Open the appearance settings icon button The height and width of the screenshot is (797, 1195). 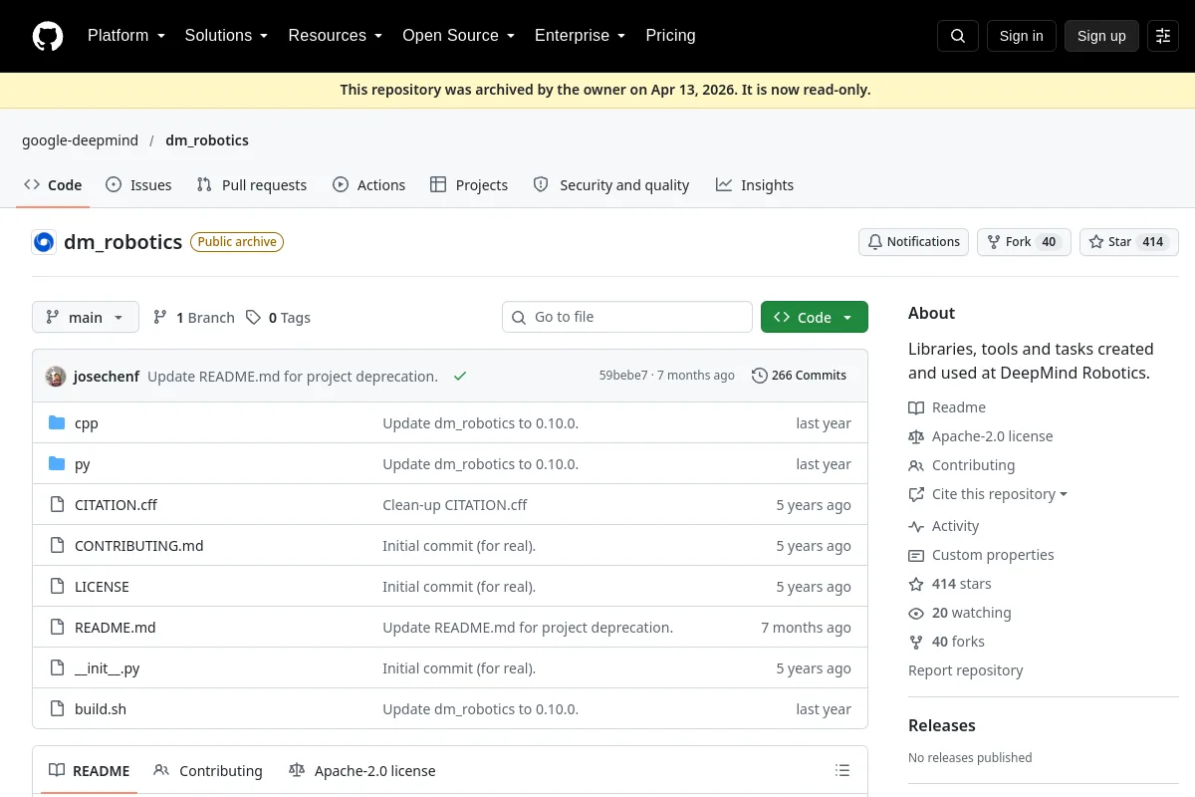coord(1163,36)
